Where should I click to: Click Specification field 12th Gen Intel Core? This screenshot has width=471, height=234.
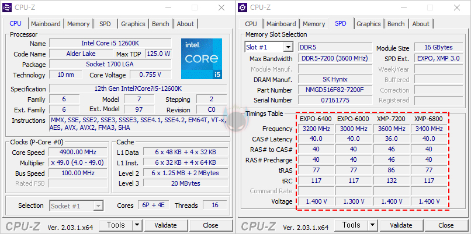[138, 89]
